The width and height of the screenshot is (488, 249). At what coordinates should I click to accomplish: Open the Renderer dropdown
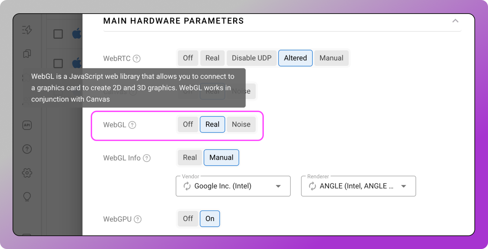404,186
